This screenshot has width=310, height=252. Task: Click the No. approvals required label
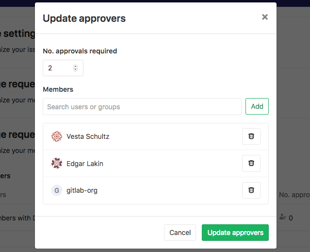click(80, 50)
